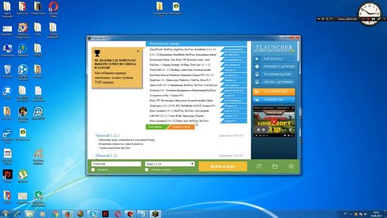Viewport: 387px width, 218px height.
Task: Click orange Добавить сервер button
Action: point(181,127)
